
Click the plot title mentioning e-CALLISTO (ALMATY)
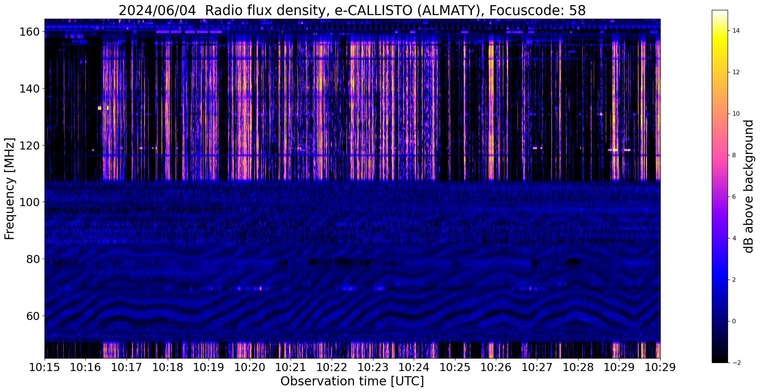pos(352,10)
